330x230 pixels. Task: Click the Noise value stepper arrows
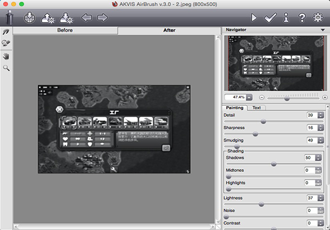coord(320,210)
